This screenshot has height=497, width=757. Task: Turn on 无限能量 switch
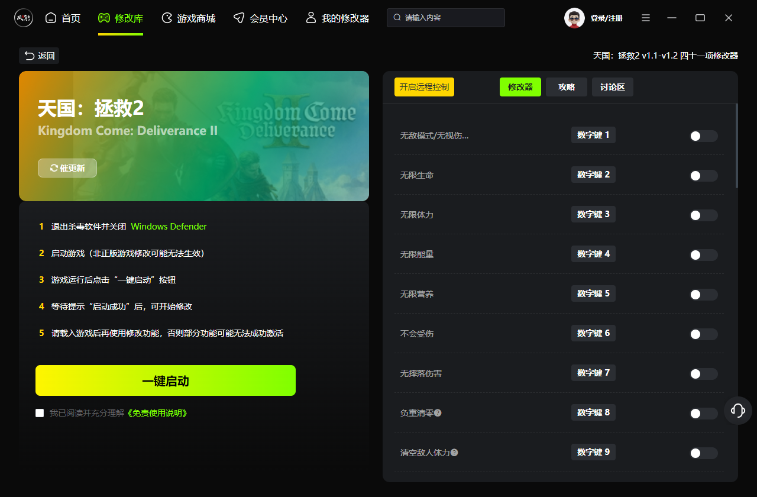coord(704,255)
